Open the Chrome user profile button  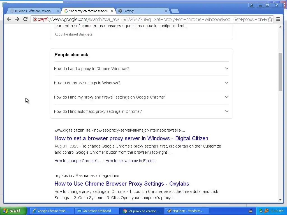point(252,5)
